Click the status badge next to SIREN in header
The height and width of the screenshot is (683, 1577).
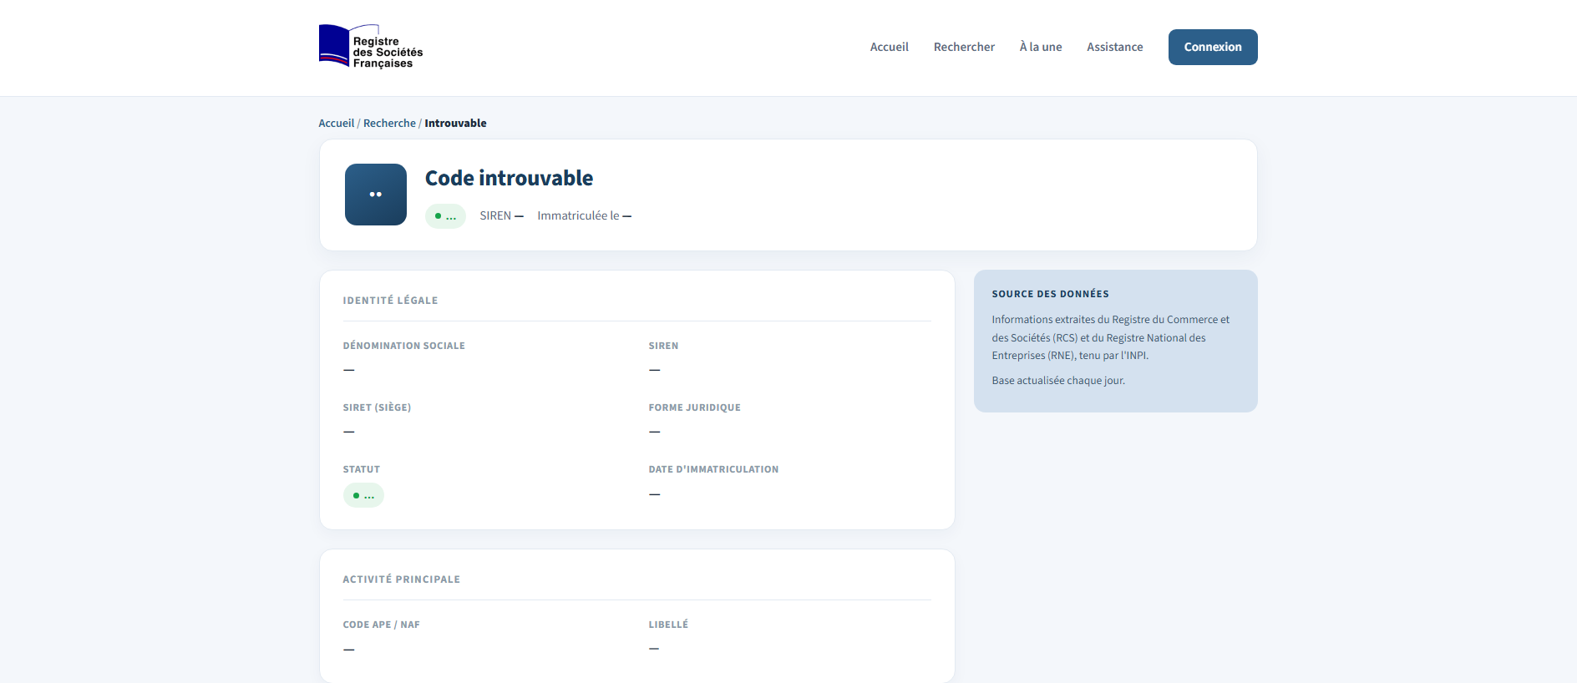point(445,216)
